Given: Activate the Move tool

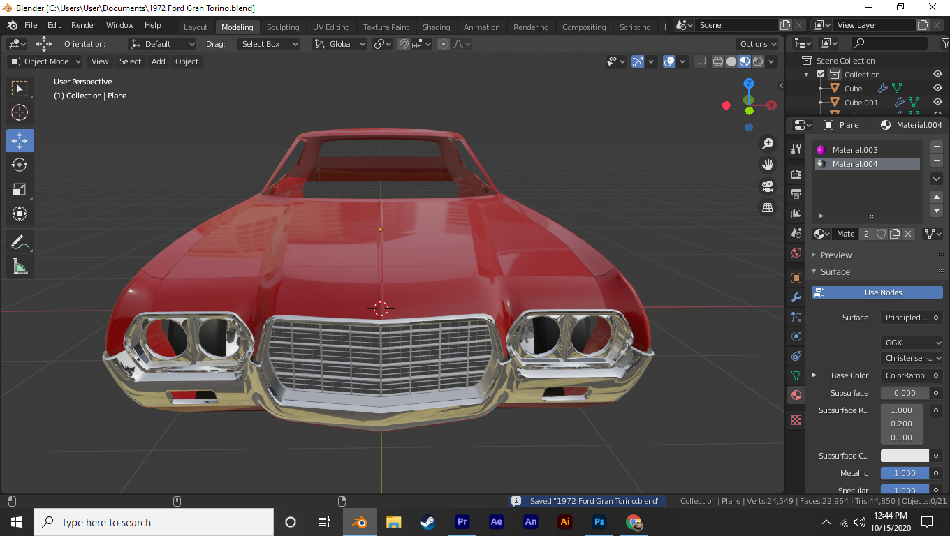Looking at the screenshot, I should pos(20,141).
